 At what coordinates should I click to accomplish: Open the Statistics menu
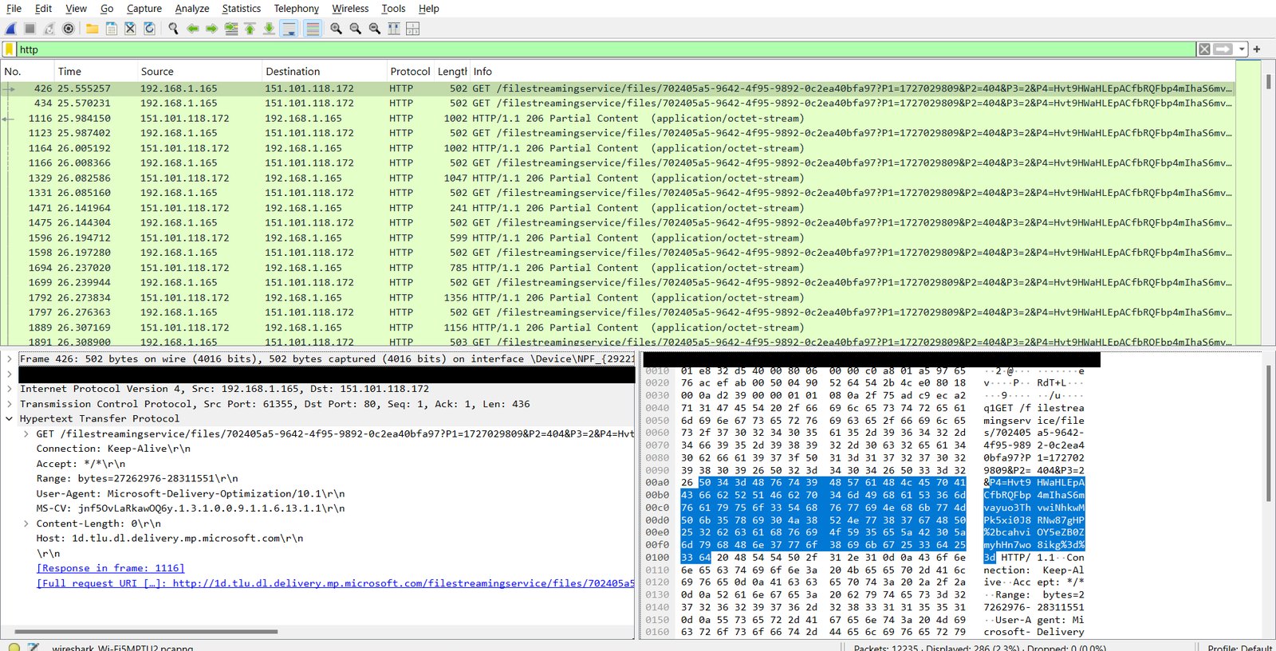(x=242, y=9)
